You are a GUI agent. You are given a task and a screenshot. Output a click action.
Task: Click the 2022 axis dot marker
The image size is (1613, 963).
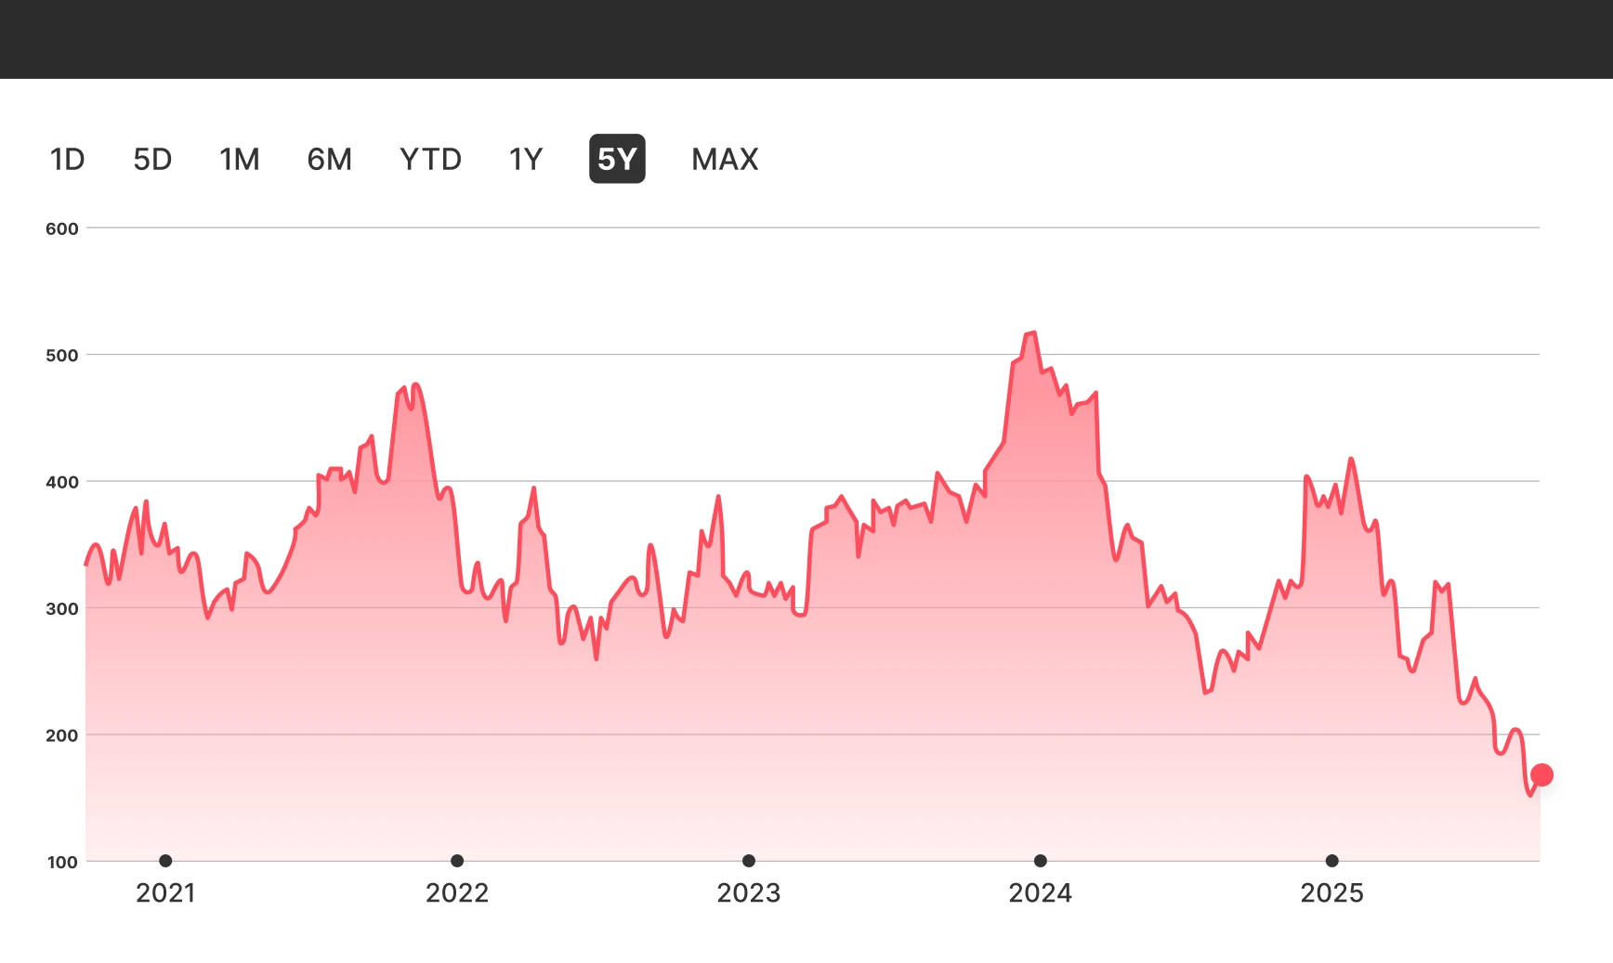pyautogui.click(x=457, y=861)
